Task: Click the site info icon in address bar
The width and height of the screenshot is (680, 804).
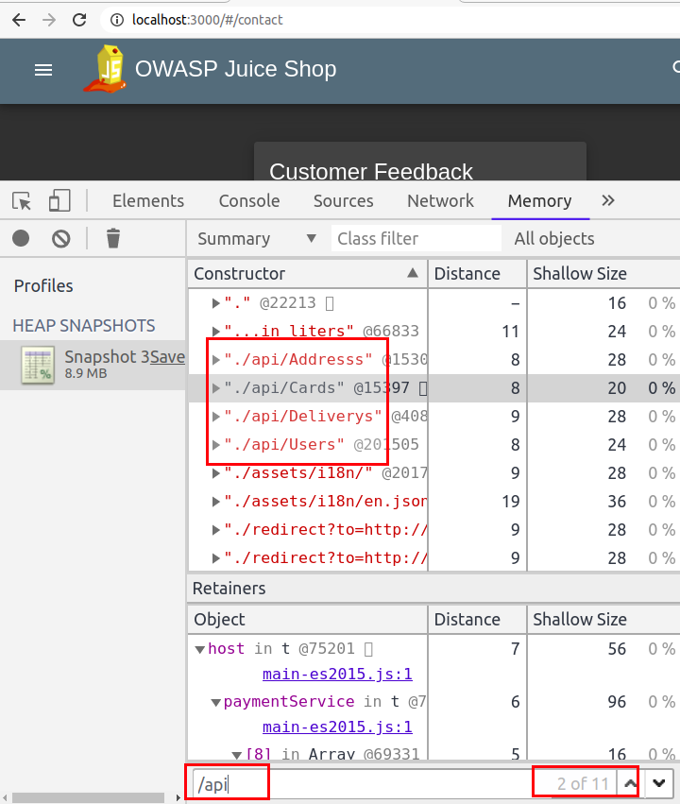Action: [117, 20]
